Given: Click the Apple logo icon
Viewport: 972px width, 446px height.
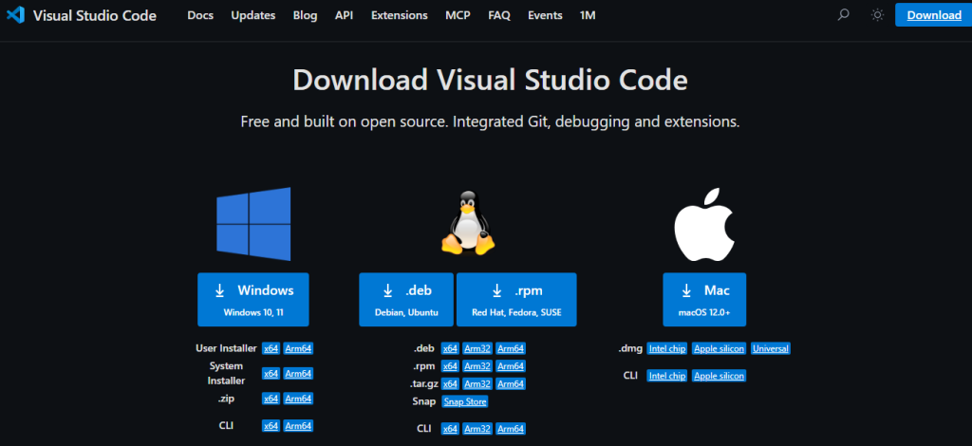Looking at the screenshot, I should point(703,224).
